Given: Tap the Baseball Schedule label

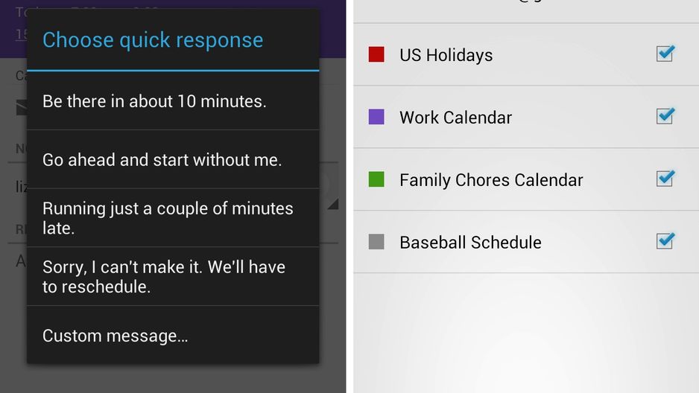Looking at the screenshot, I should pos(470,243).
